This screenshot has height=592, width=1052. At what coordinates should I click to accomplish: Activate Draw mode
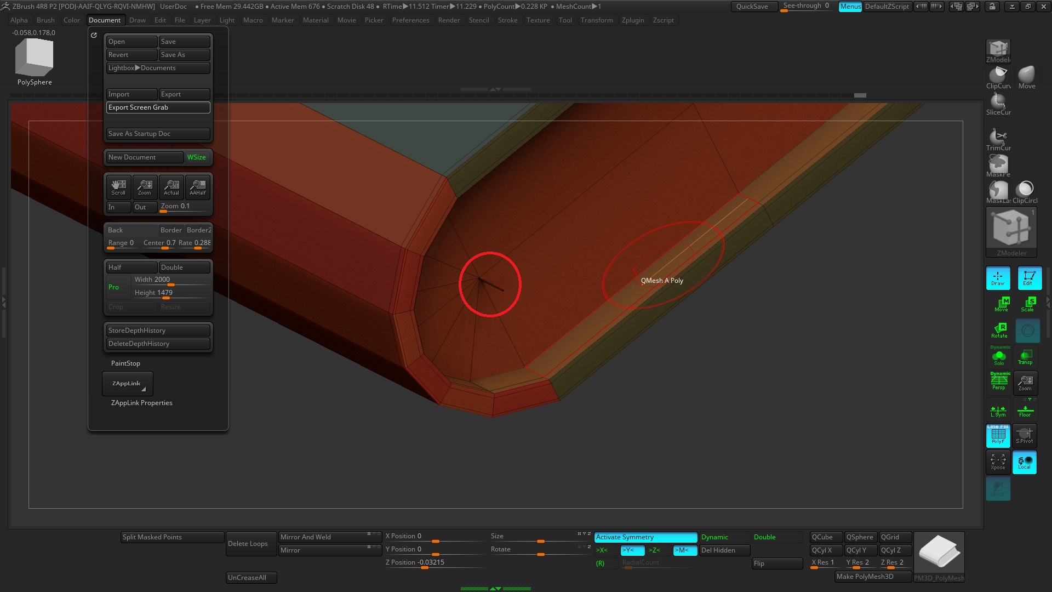pos(998,278)
